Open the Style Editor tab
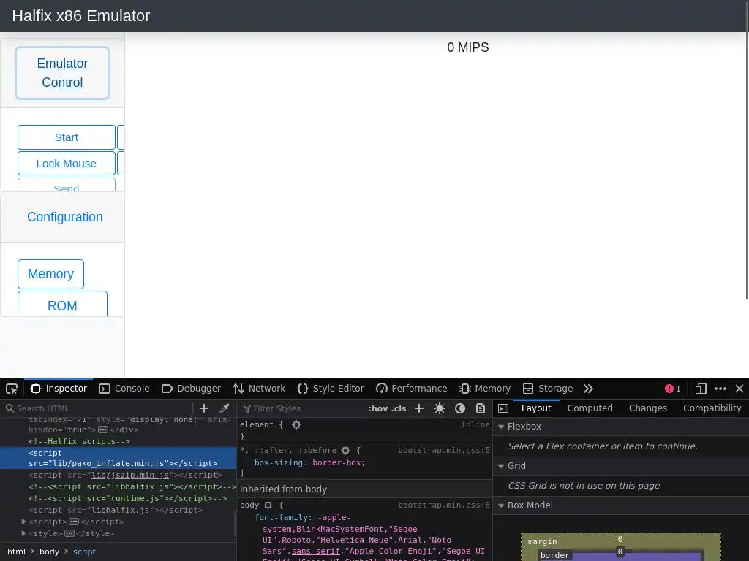 pos(331,389)
